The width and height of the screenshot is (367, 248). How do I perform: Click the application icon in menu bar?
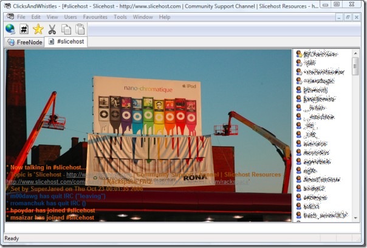tap(10, 16)
